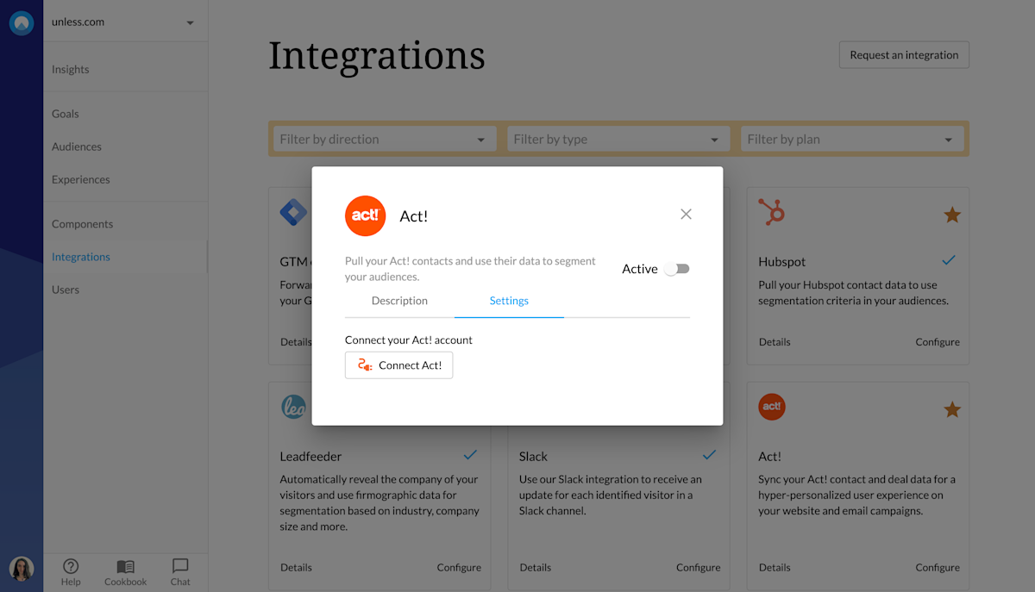Click the Slack card title
Image resolution: width=1035 pixels, height=592 pixels.
tap(533, 457)
